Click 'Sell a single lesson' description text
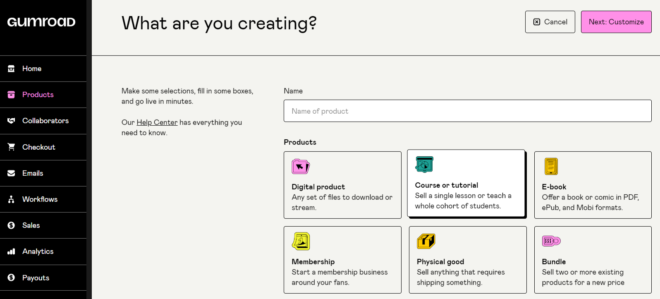660x299 pixels. pos(463,201)
